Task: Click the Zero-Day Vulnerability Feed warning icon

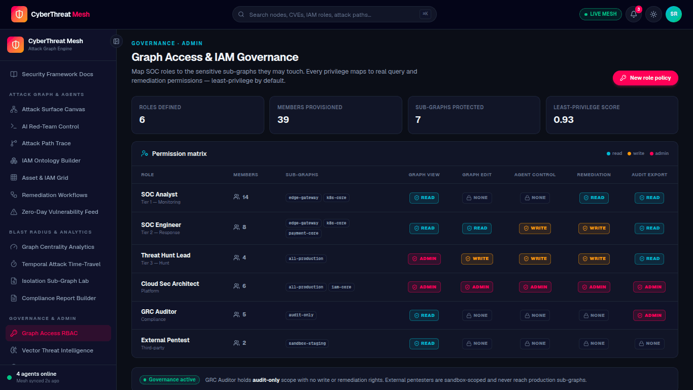Action: point(14,212)
